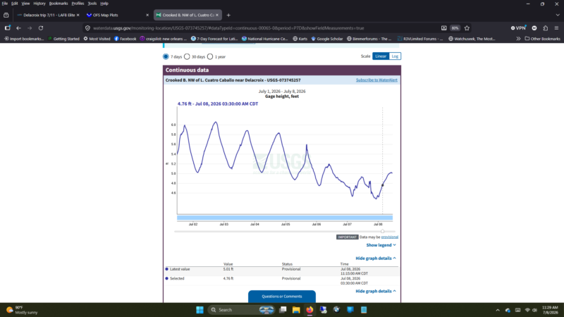Image resolution: width=564 pixels, height=317 pixels.
Task: Open the Facebook bookmark
Action: tap(125, 39)
